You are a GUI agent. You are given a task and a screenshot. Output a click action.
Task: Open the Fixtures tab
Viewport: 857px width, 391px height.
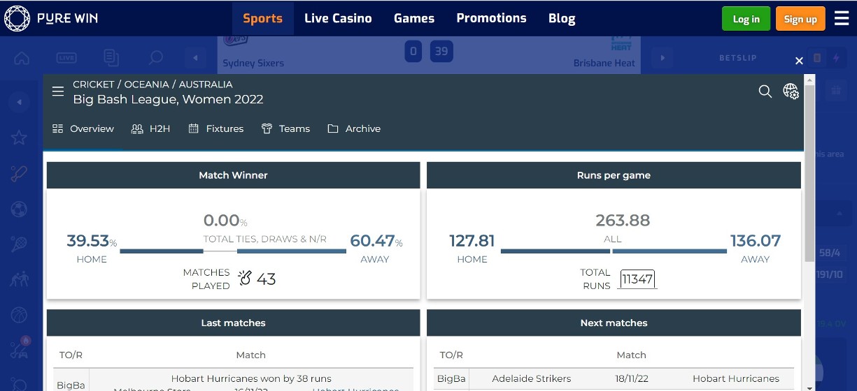(x=216, y=128)
